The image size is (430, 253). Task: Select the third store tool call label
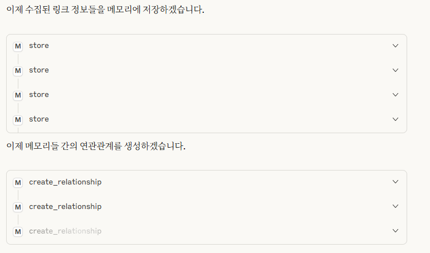pos(39,95)
